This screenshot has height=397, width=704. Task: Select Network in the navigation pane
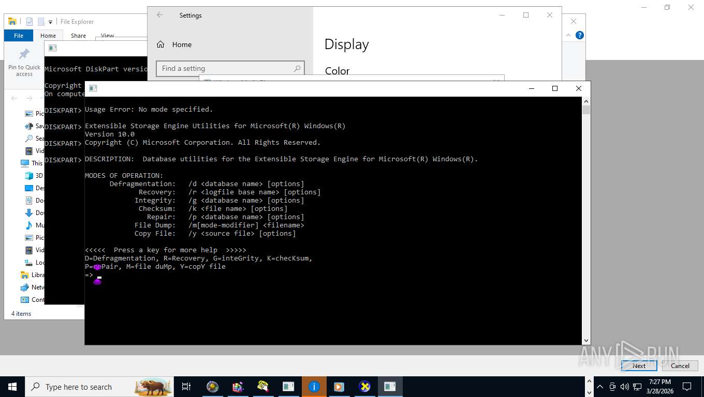coord(32,287)
